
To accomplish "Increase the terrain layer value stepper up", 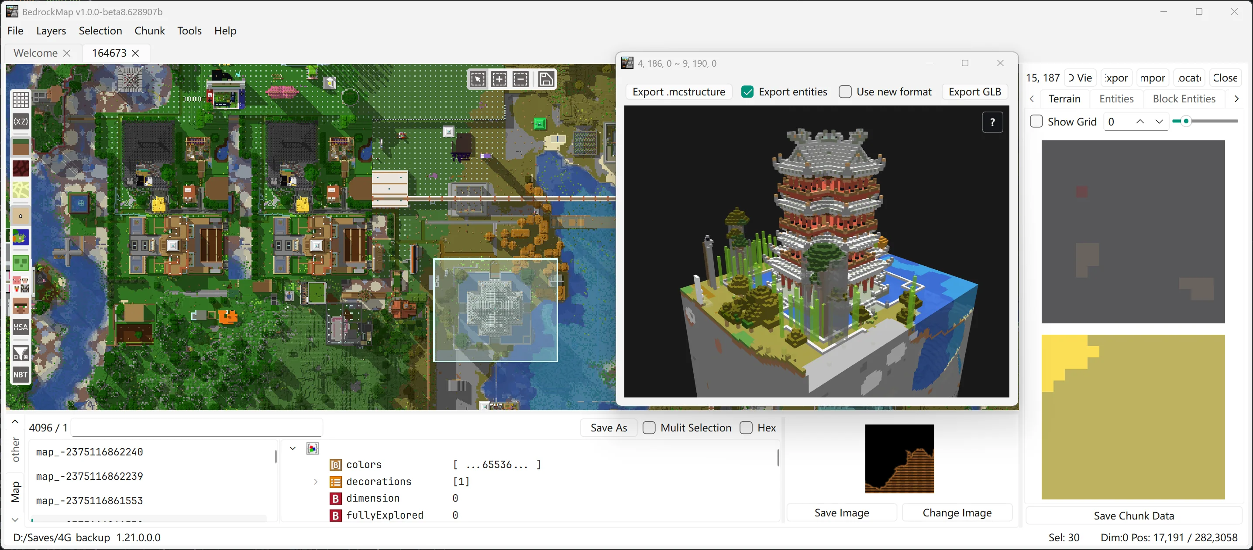I will pyautogui.click(x=1139, y=122).
